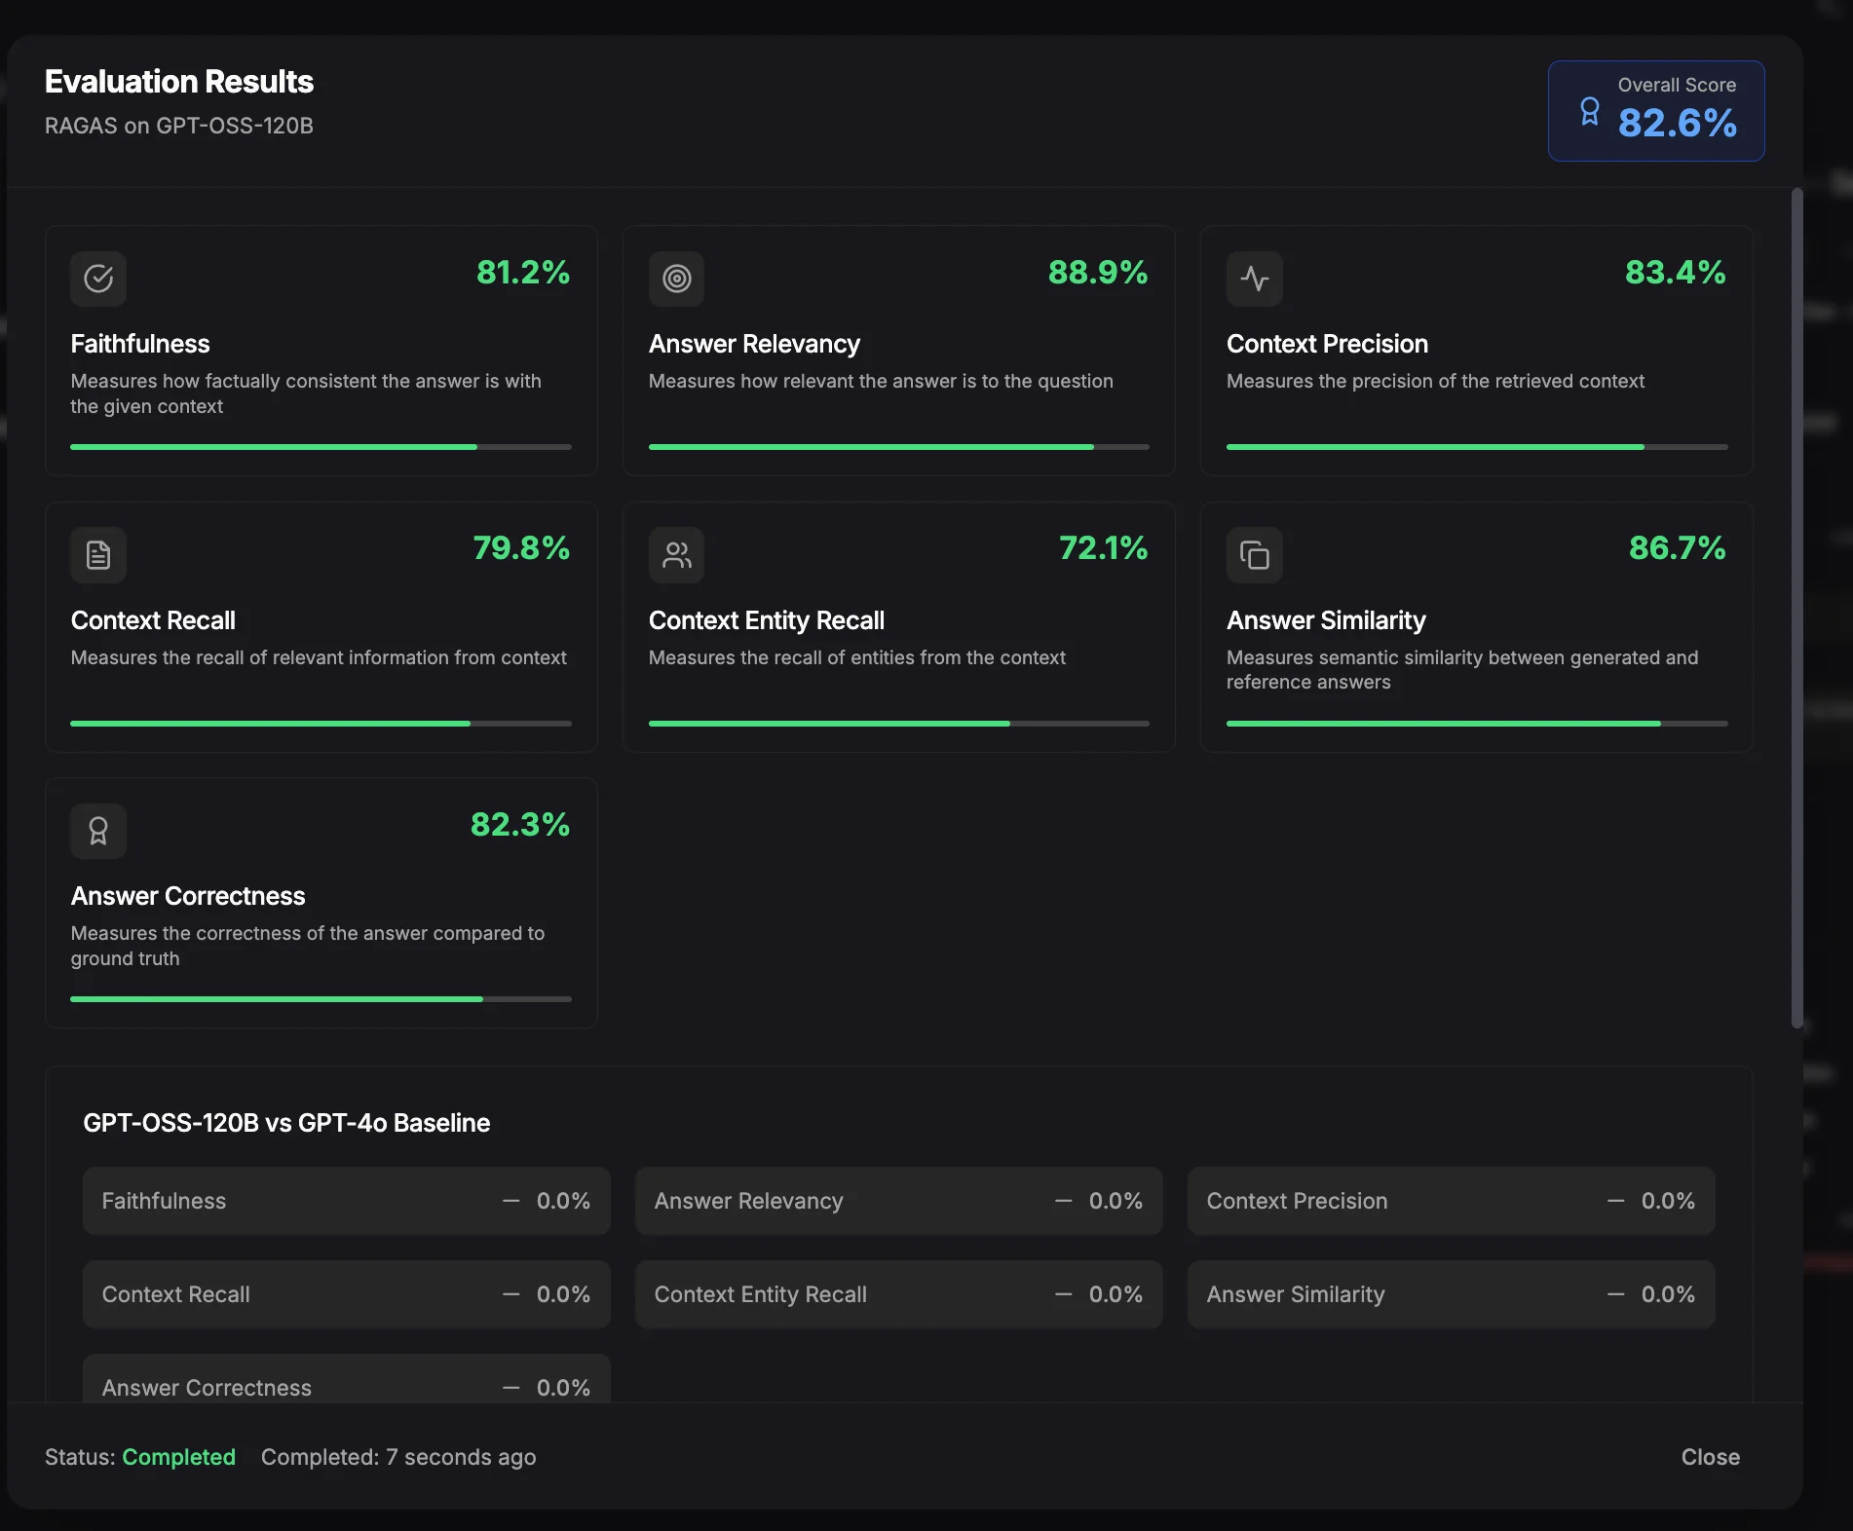Click the 83.4% Context Precision score

pyautogui.click(x=1675, y=273)
